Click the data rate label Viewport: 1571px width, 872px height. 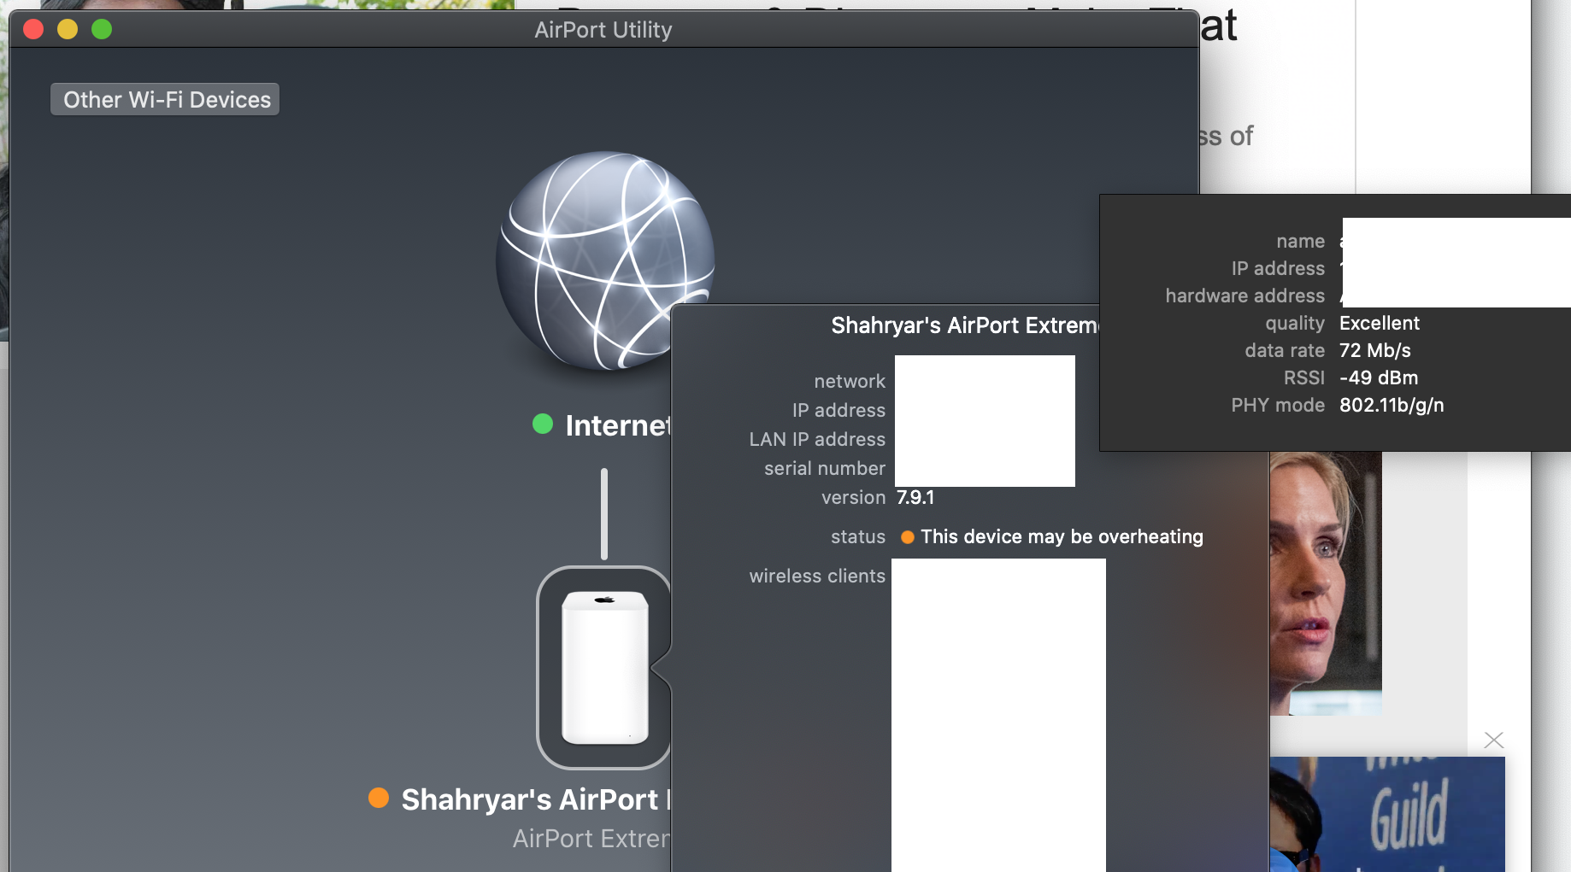click(x=1285, y=350)
